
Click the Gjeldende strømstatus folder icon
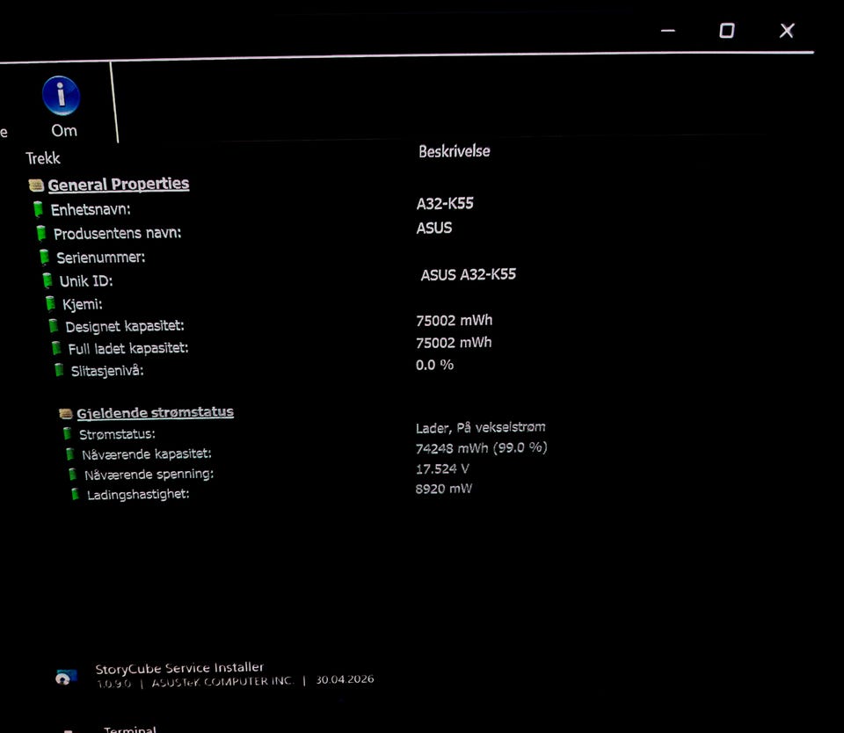coord(66,413)
